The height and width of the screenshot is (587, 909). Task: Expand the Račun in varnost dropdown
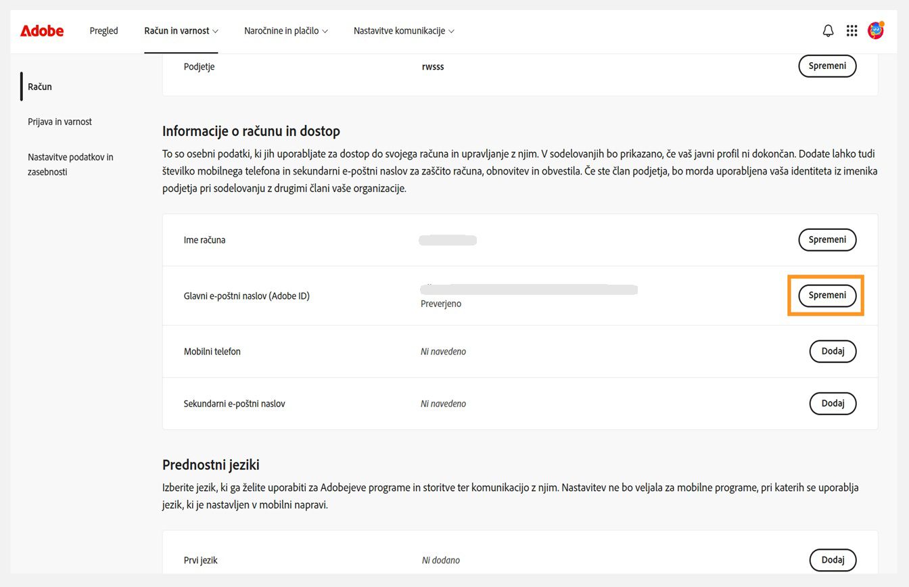(x=181, y=30)
